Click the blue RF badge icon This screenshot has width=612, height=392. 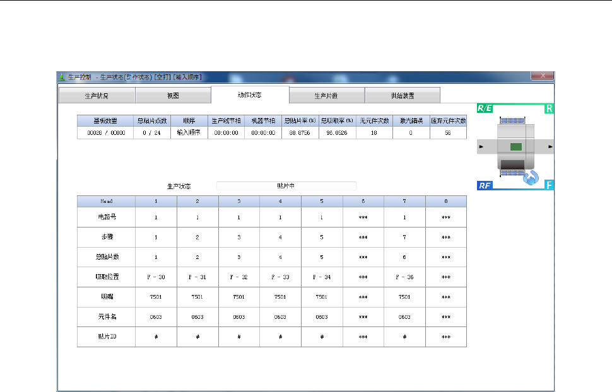tap(485, 186)
